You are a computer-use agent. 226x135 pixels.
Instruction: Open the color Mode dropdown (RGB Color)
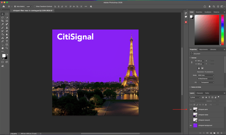[206, 75]
